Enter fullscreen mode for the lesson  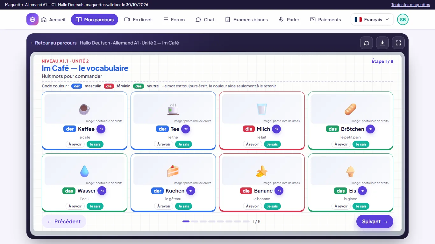coord(398,43)
